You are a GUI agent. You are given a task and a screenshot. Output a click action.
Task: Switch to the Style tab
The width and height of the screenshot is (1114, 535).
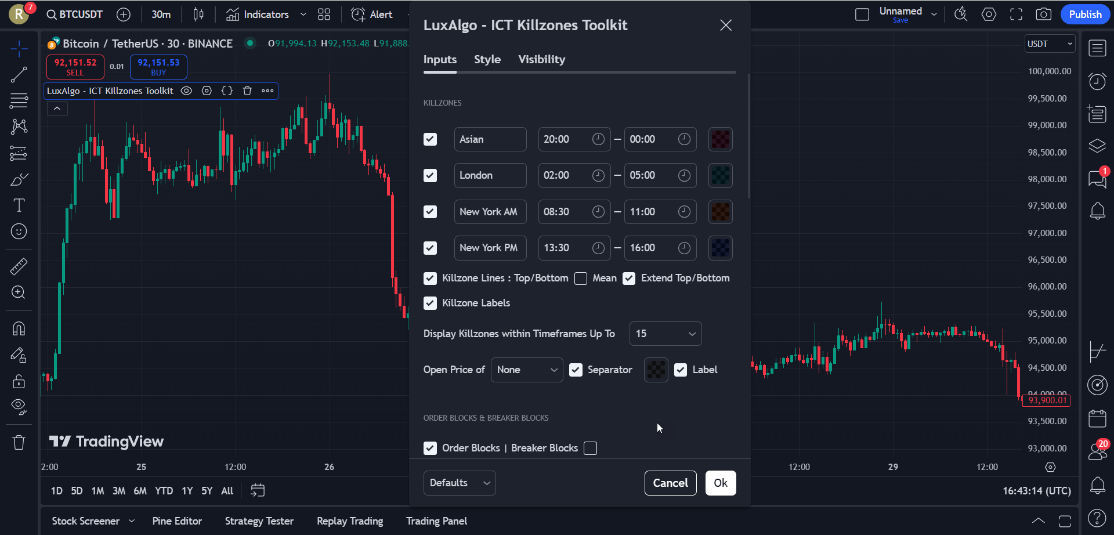[x=487, y=59]
